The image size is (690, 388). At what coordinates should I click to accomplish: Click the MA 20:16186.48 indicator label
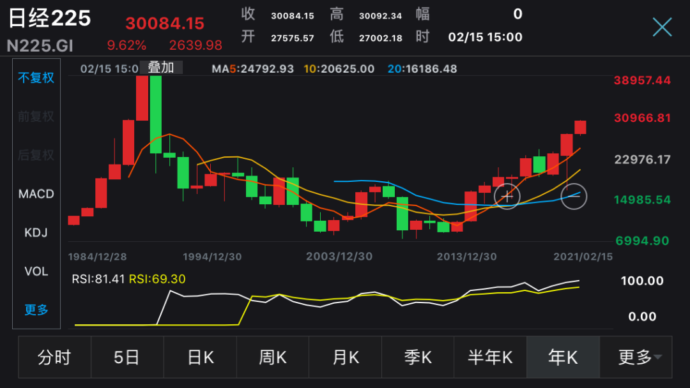[x=422, y=69]
